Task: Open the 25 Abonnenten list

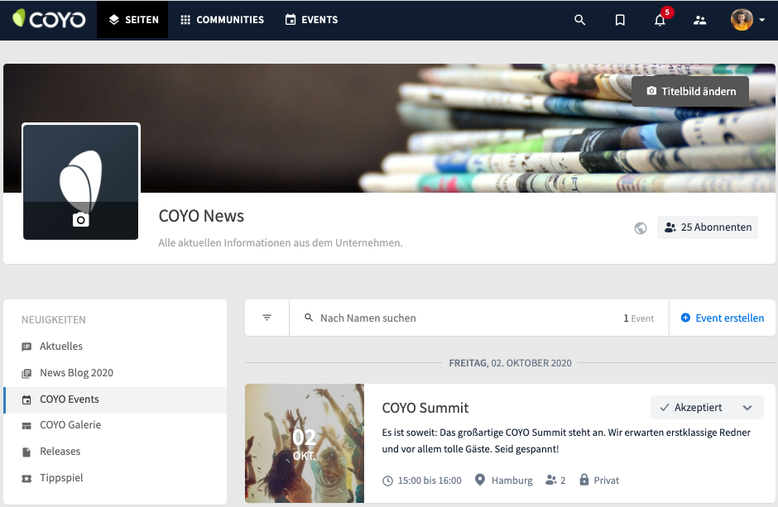Action: pos(708,227)
